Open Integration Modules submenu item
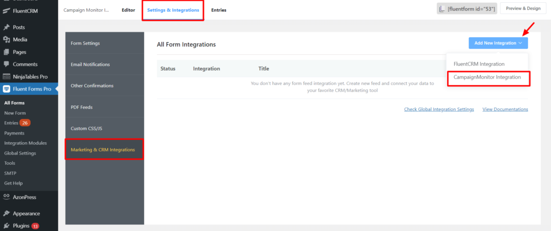 [x=25, y=143]
